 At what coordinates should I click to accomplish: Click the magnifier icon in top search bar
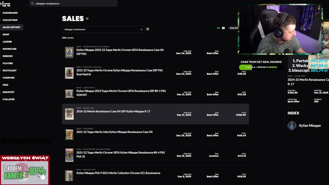tap(32, 4)
